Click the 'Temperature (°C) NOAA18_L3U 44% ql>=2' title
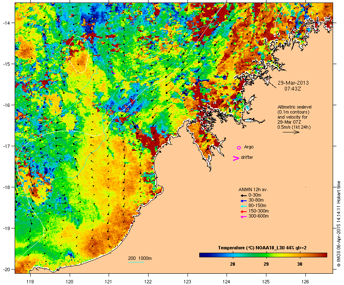The height and width of the screenshot is (285, 344). 262,248
